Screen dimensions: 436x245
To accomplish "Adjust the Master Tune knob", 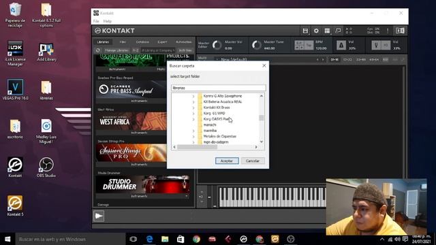I will 256,45.
